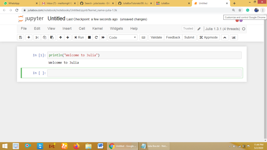Click the volume speaker tray icon
This screenshot has height=150, width=267.
(234, 146)
